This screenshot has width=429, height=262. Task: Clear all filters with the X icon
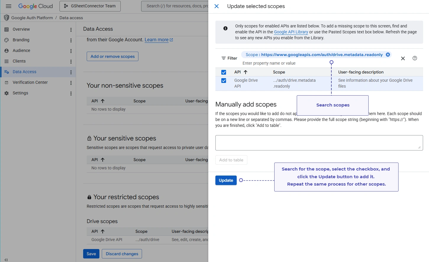(x=403, y=58)
